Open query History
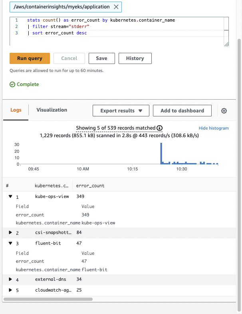 click(135, 58)
